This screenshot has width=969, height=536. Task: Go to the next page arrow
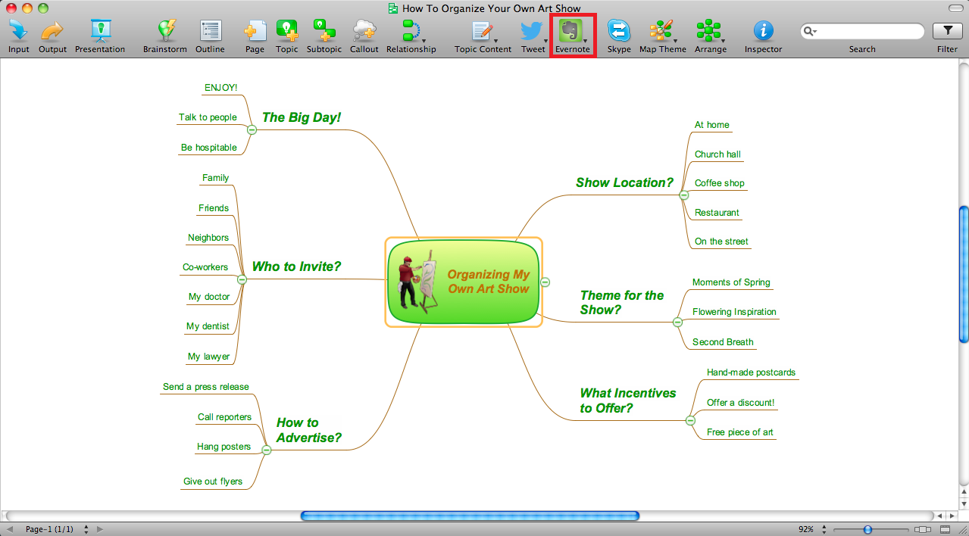click(100, 529)
